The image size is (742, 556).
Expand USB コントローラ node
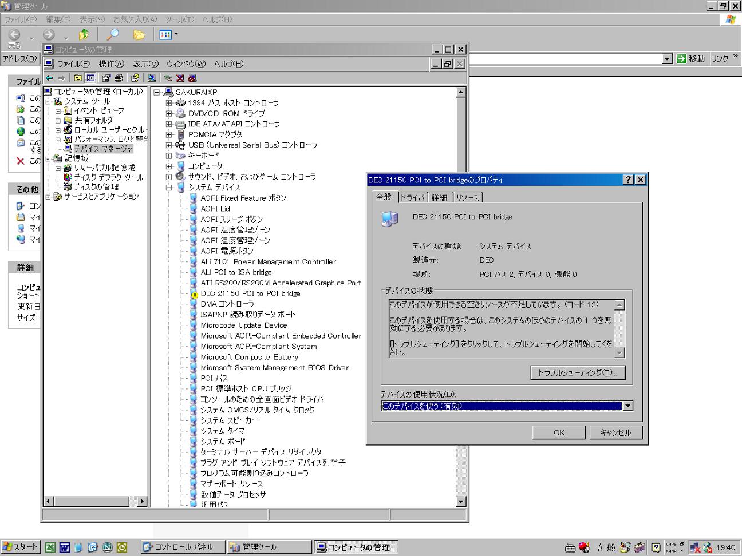point(169,145)
